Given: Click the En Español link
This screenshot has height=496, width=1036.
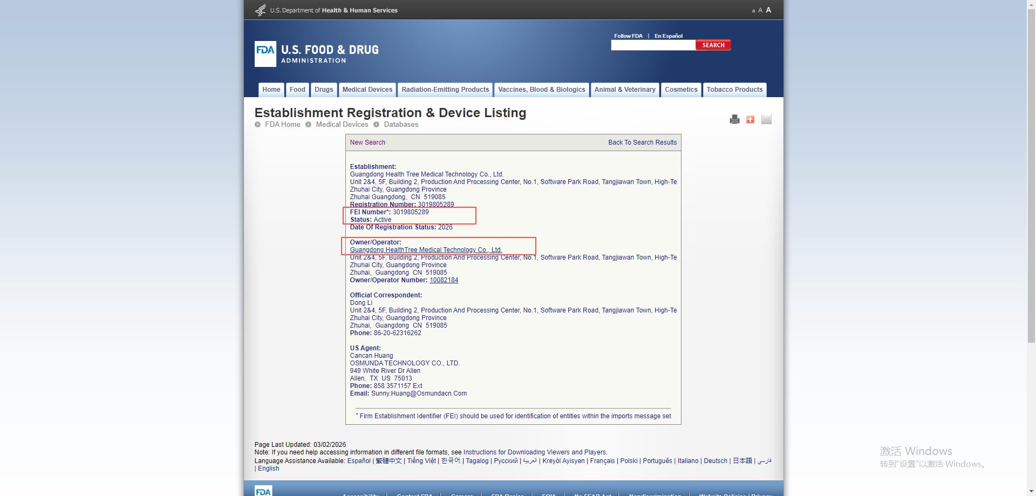Looking at the screenshot, I should (x=669, y=36).
